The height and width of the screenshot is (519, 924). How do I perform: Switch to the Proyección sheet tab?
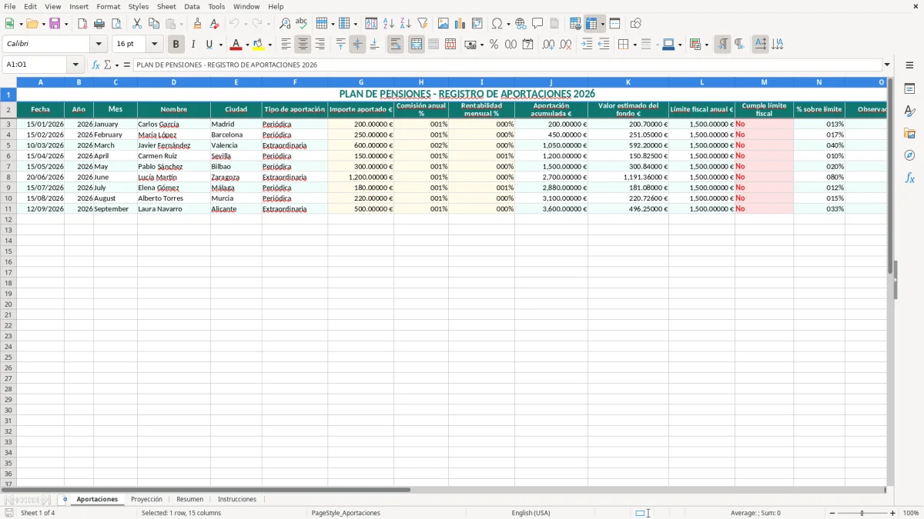[x=146, y=499]
